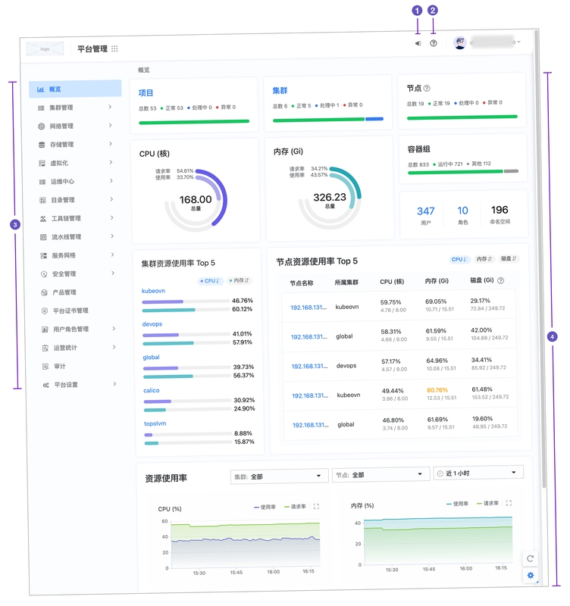This screenshot has height=606, width=570.
Task: Click the 平台证书管理 shield icon
Action: [45, 311]
